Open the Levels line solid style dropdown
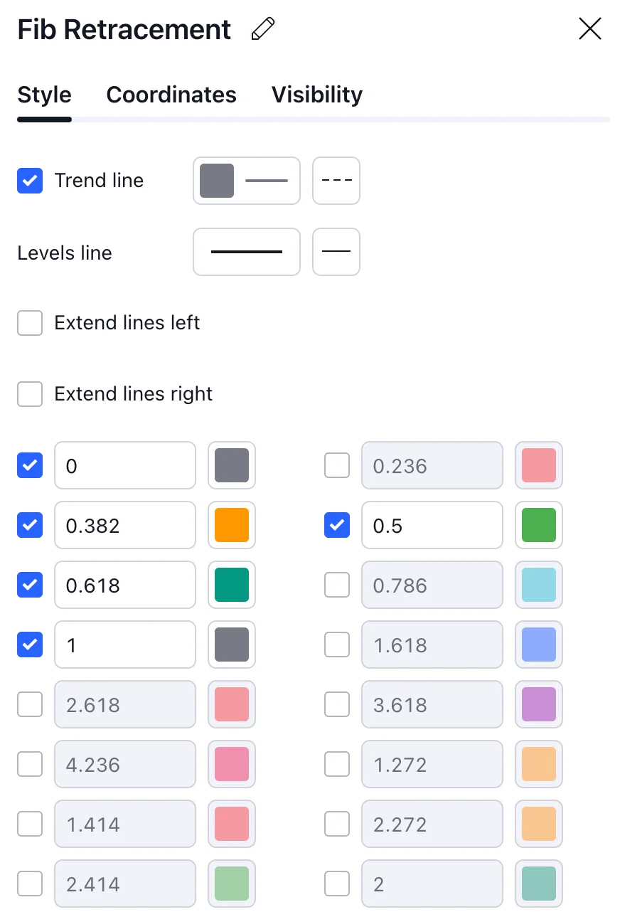 point(336,252)
